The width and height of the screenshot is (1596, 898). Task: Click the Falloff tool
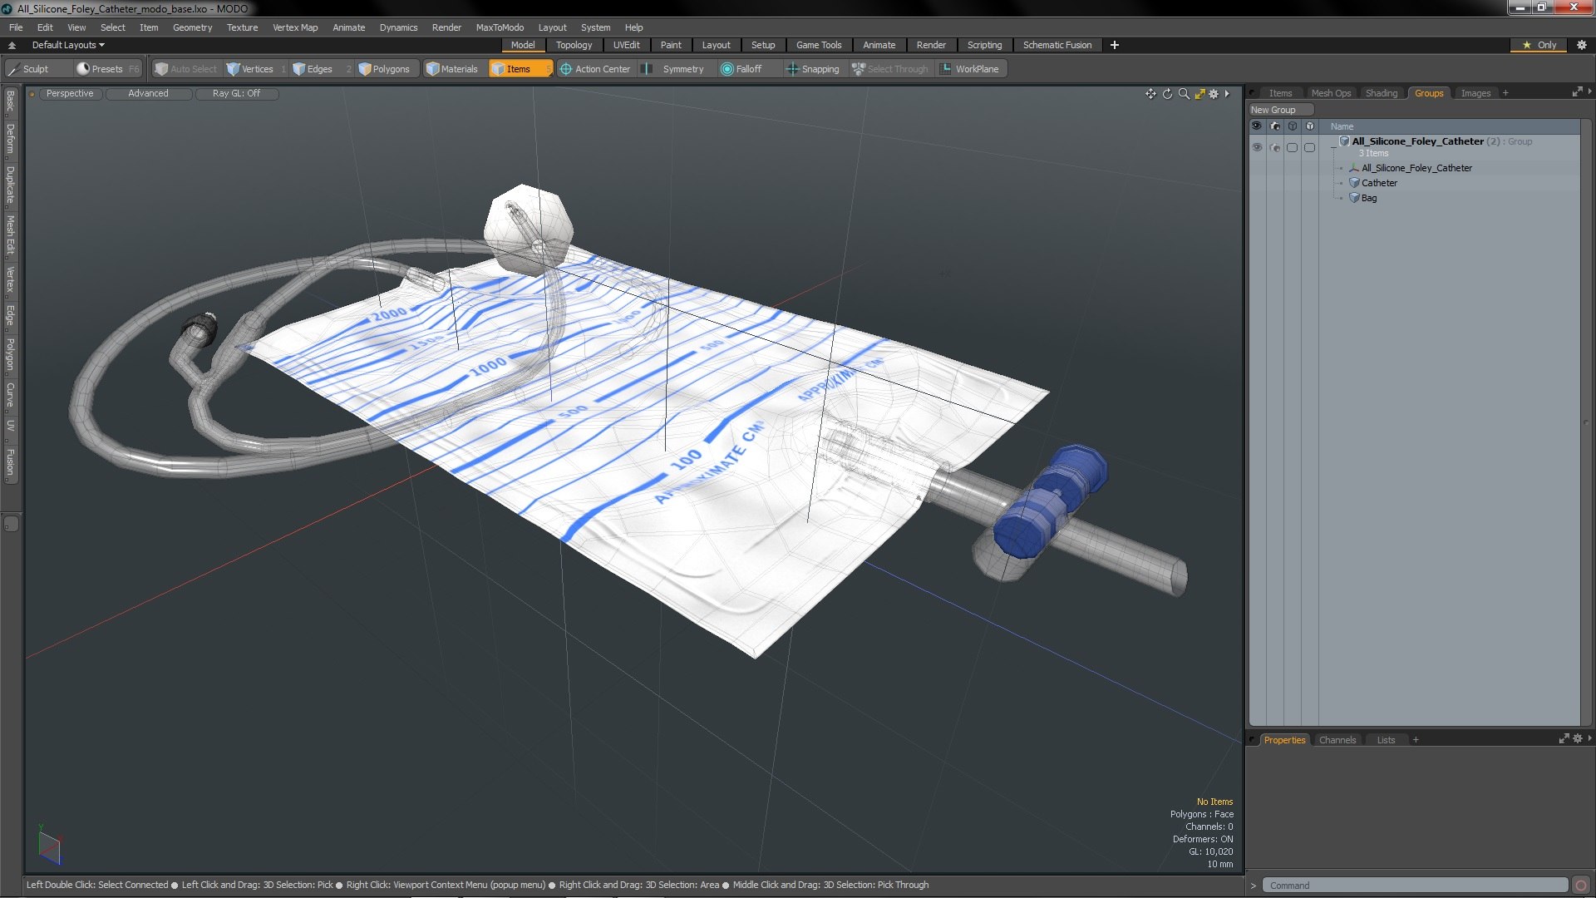click(741, 69)
